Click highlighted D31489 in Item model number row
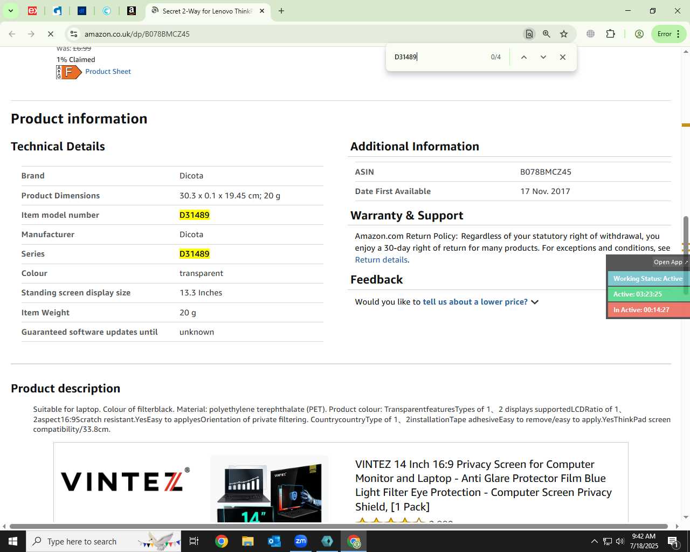The height and width of the screenshot is (552, 690). pyautogui.click(x=195, y=215)
